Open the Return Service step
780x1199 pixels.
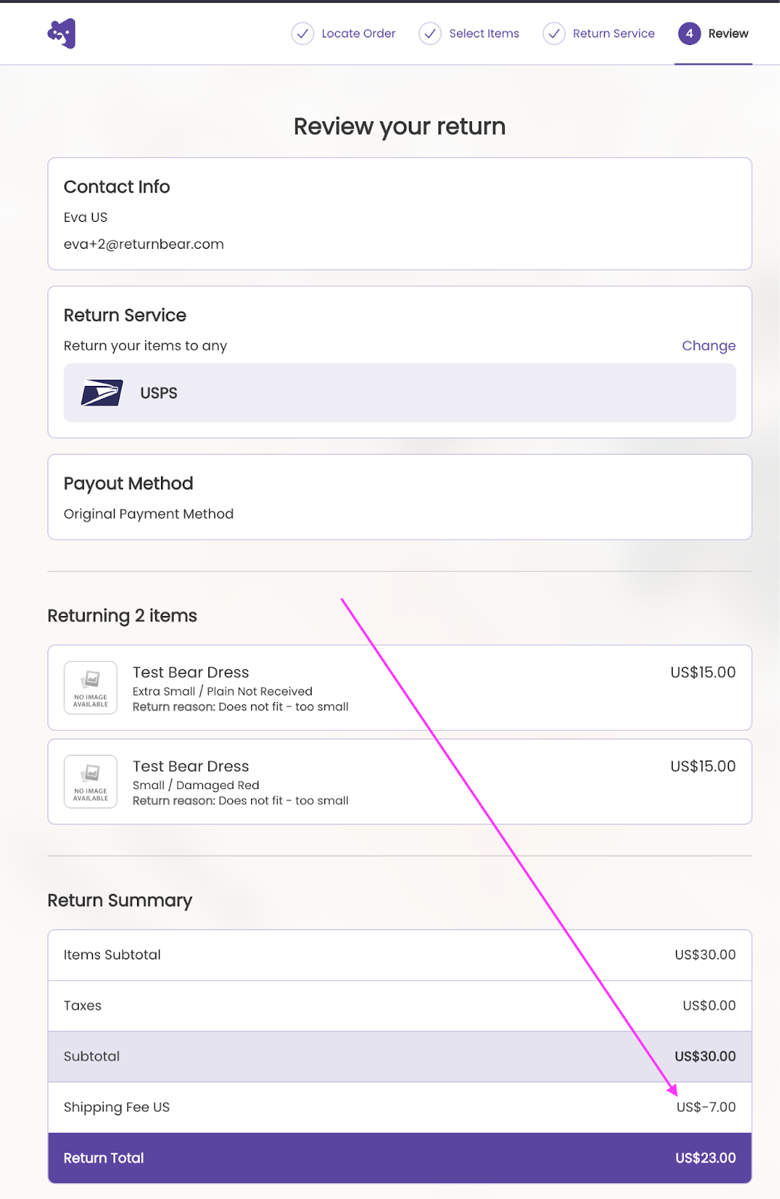pyautogui.click(x=613, y=34)
